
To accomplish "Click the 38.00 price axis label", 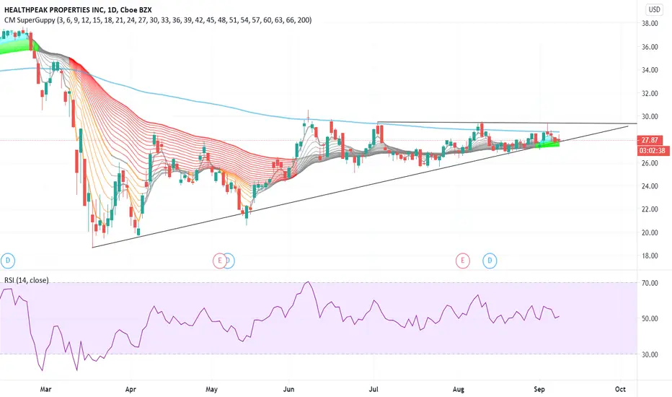I will point(649,24).
